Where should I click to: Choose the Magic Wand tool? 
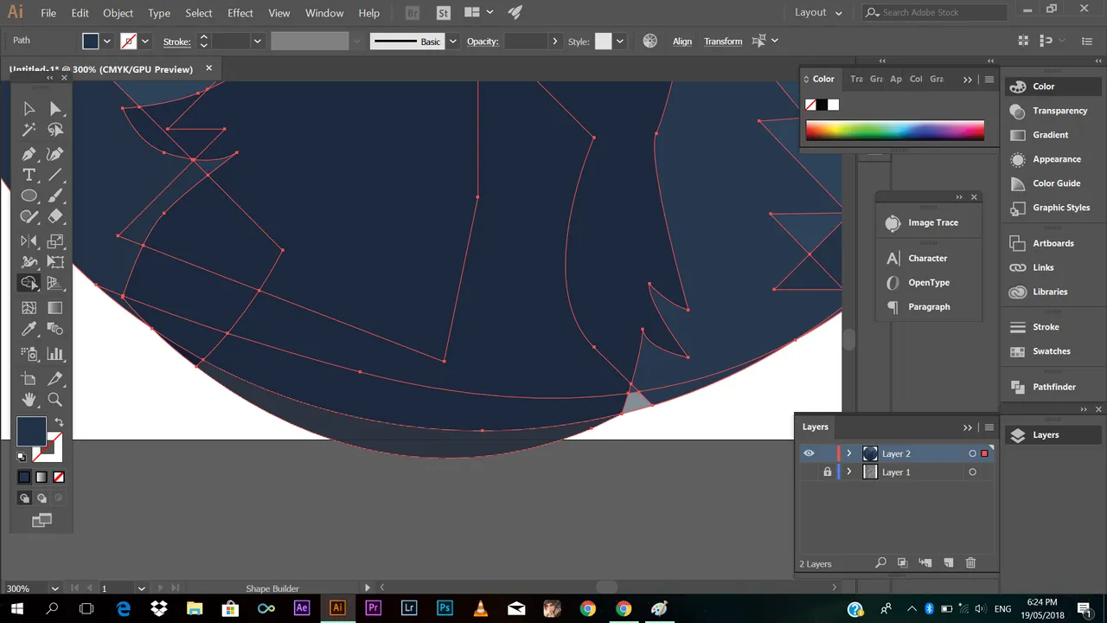(29, 130)
